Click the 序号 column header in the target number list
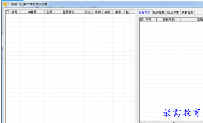This screenshot has width=203, height=123. click(148, 20)
